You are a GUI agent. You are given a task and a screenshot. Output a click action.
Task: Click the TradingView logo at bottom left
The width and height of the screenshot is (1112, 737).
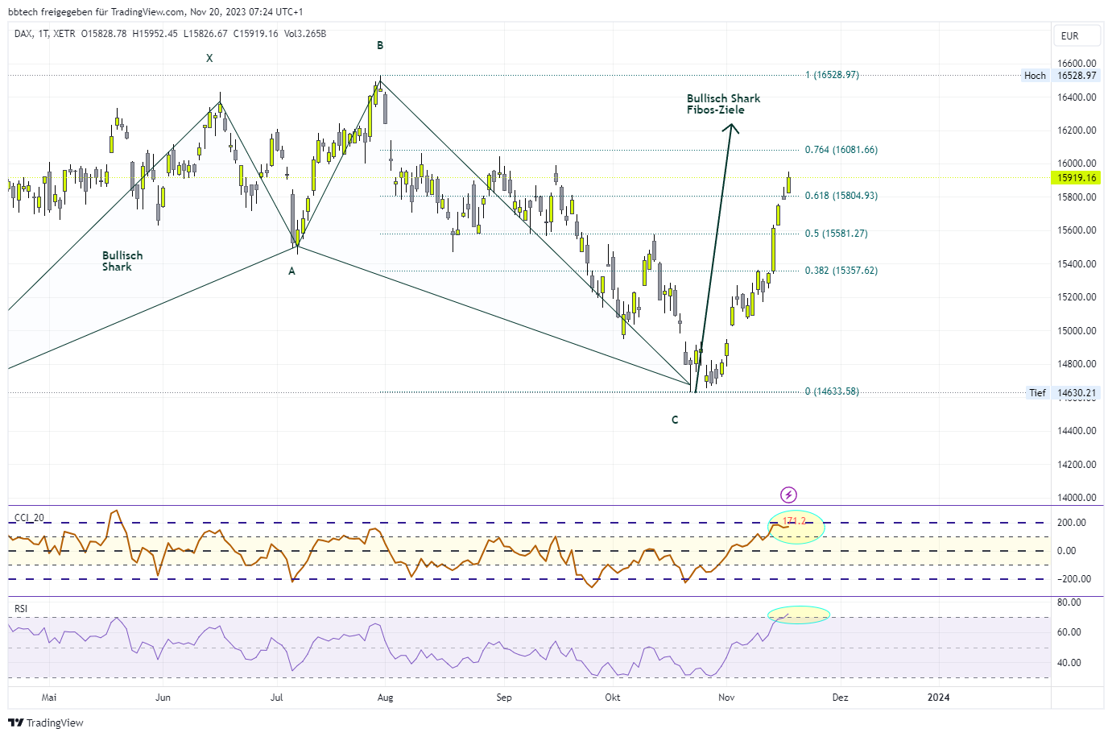47,723
